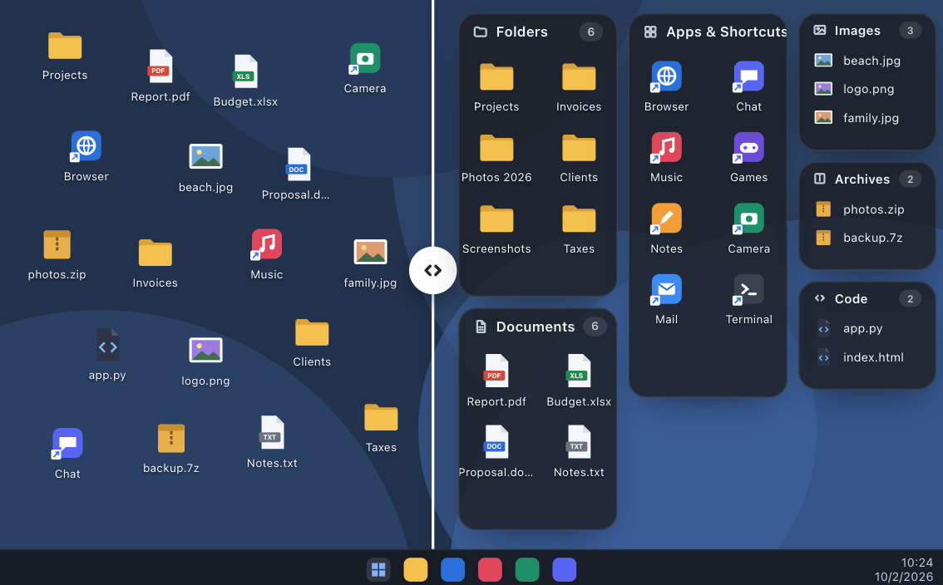Open the Invoices folder on the left desktop
943x585 pixels.
pyautogui.click(x=155, y=263)
